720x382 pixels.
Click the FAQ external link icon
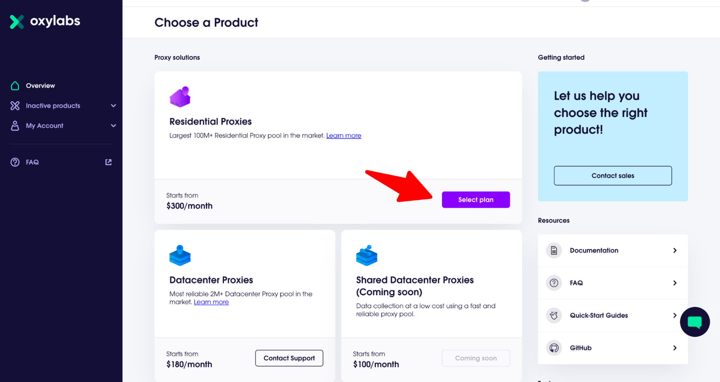(108, 162)
